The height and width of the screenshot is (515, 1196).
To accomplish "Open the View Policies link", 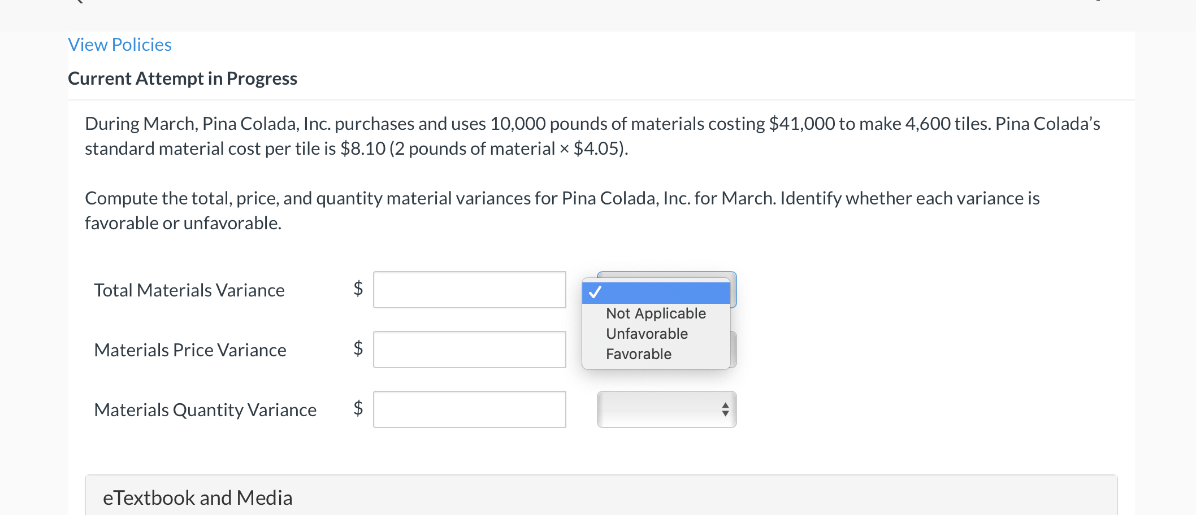I will tap(119, 44).
